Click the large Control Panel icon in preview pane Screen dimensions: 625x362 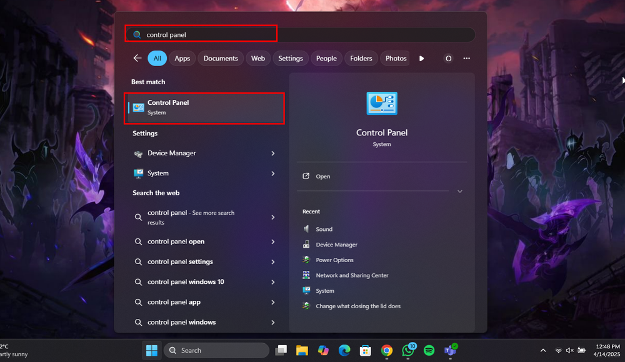tap(382, 104)
